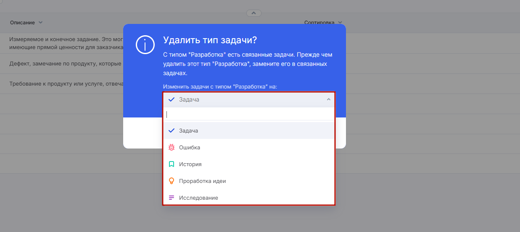Screen dimensions: 520x232
Task: Click the purple lines icon for Исследование
Action: 172,198
